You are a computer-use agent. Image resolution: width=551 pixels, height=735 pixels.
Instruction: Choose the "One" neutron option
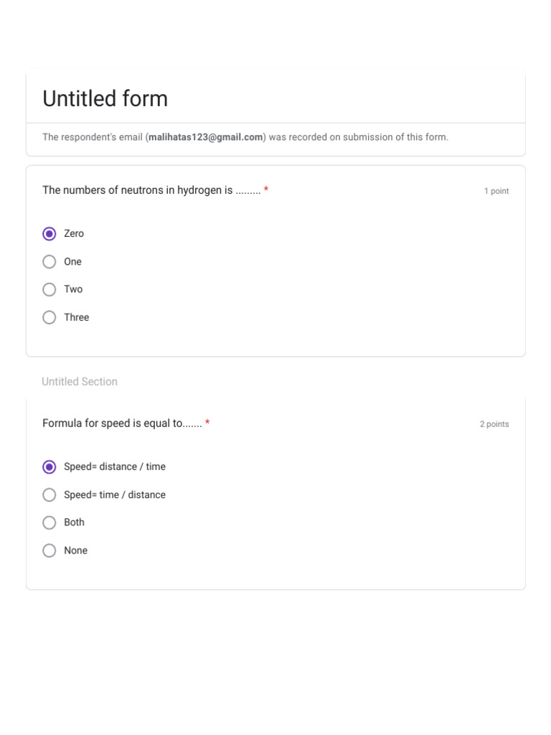pyautogui.click(x=50, y=262)
